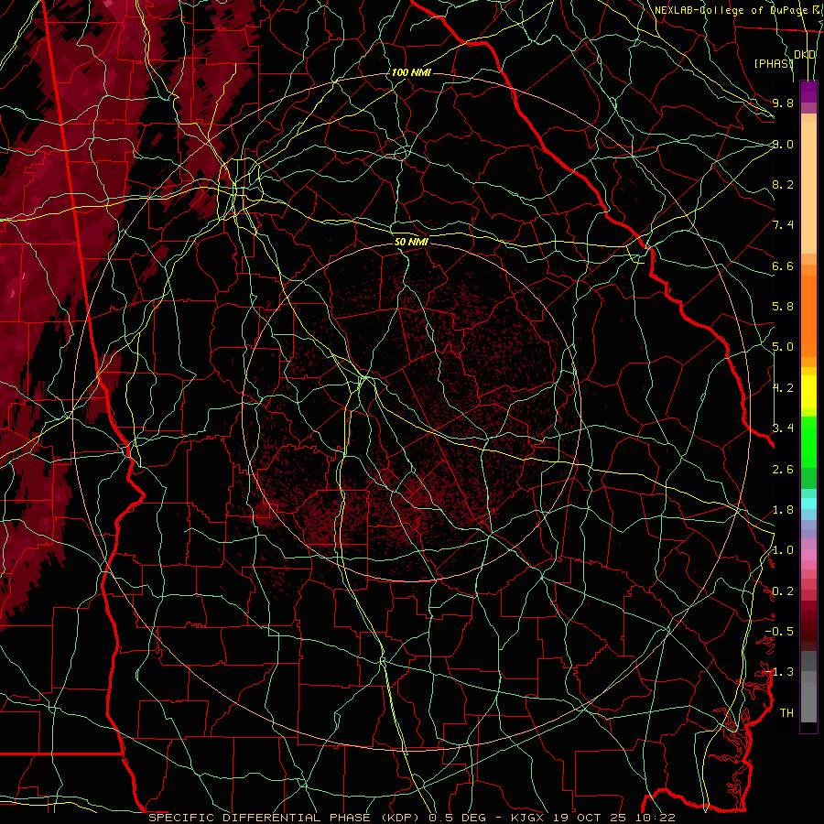The height and width of the screenshot is (824, 824).
Task: Click the "6.6" color scale label
Action: tap(783, 266)
